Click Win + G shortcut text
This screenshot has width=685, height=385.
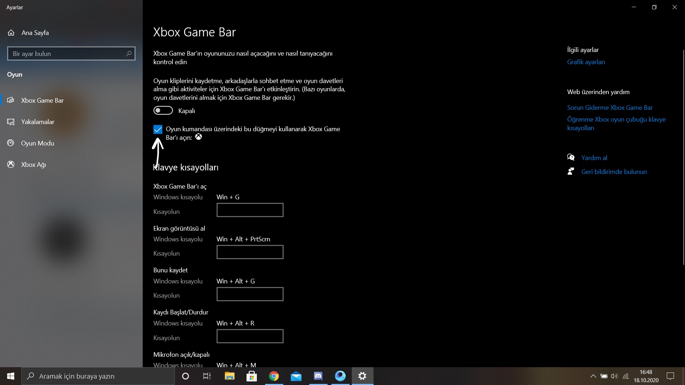click(x=228, y=197)
